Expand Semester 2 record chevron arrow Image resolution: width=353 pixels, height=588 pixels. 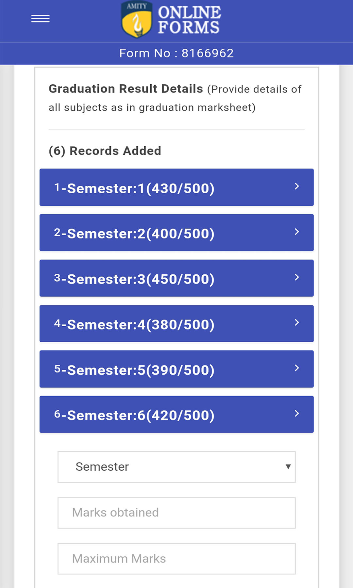296,232
